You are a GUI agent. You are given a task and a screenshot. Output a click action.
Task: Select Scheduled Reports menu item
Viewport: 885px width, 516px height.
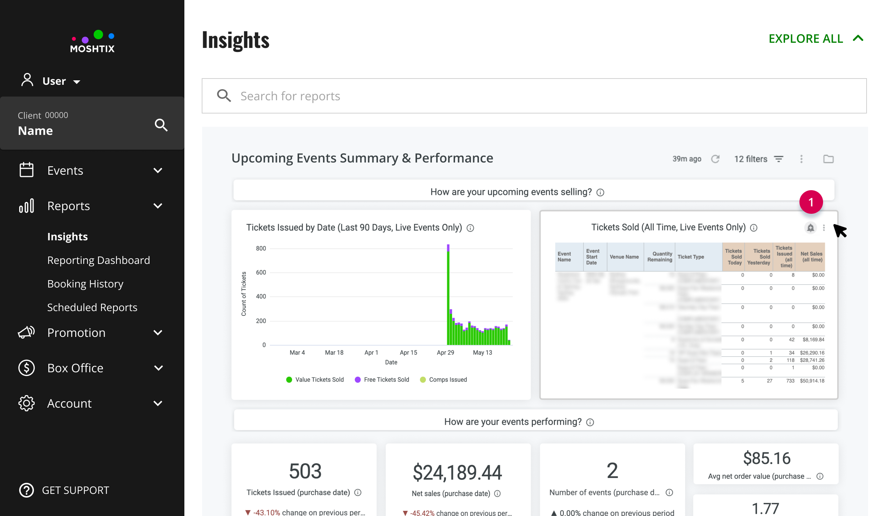(92, 307)
